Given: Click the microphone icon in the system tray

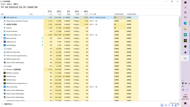Looking at the screenshot, I should click(183, 83).
